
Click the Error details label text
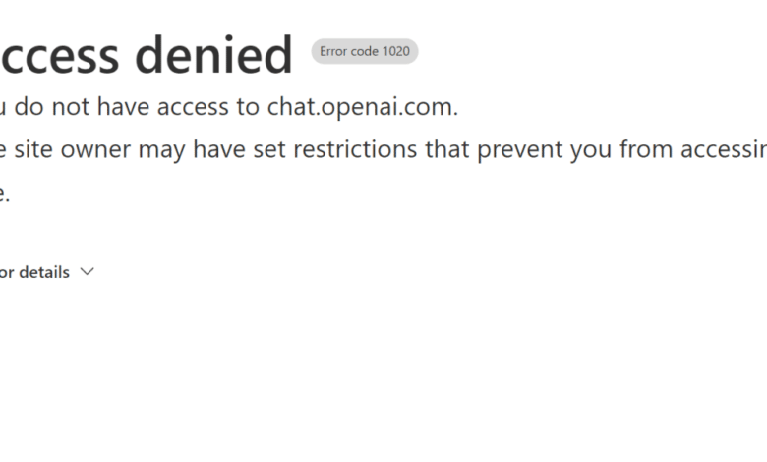coord(35,272)
